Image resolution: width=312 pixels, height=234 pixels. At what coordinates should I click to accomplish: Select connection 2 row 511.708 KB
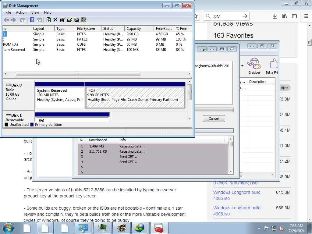click(x=153, y=151)
